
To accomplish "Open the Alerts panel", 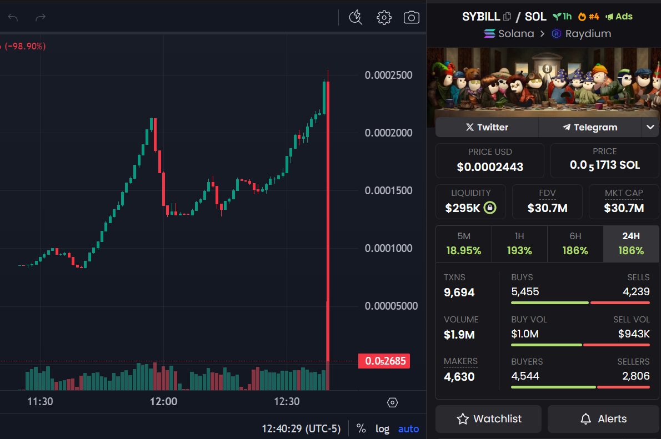I will point(603,419).
